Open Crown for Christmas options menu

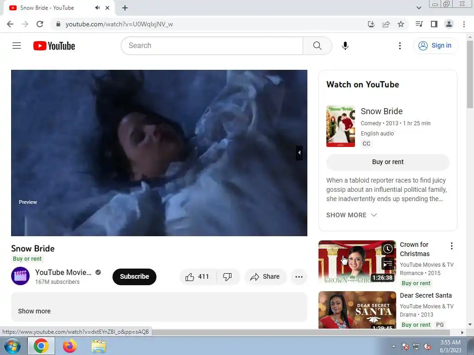click(x=452, y=246)
